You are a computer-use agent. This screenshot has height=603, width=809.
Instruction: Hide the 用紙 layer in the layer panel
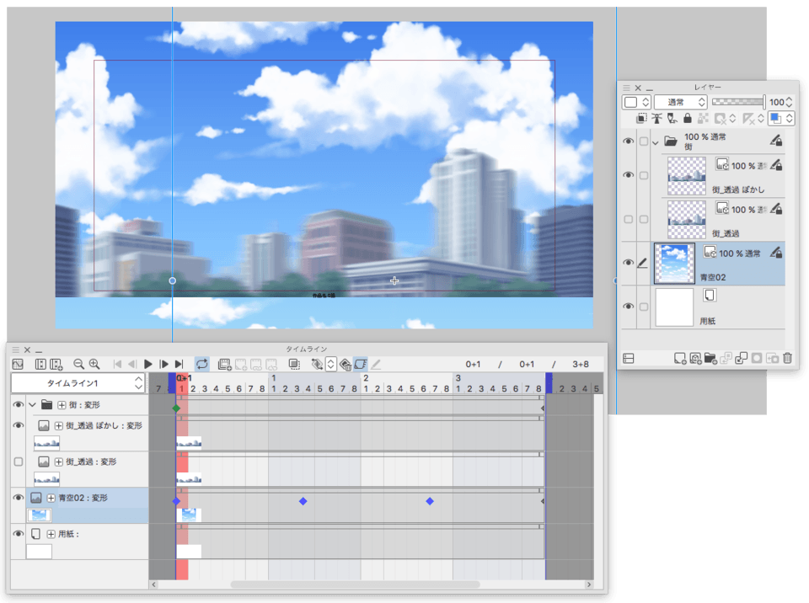click(628, 307)
